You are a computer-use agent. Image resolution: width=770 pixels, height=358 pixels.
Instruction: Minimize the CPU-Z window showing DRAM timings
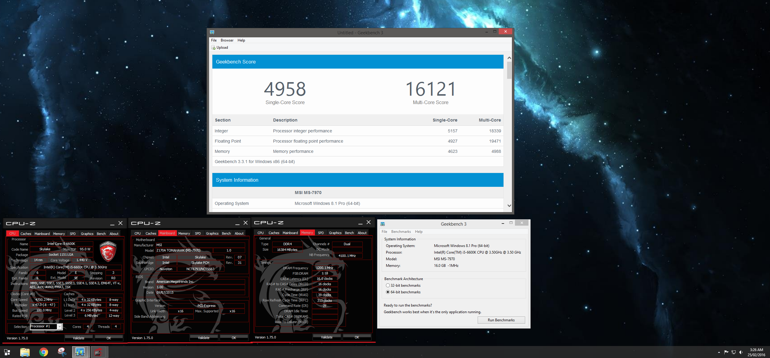point(360,223)
